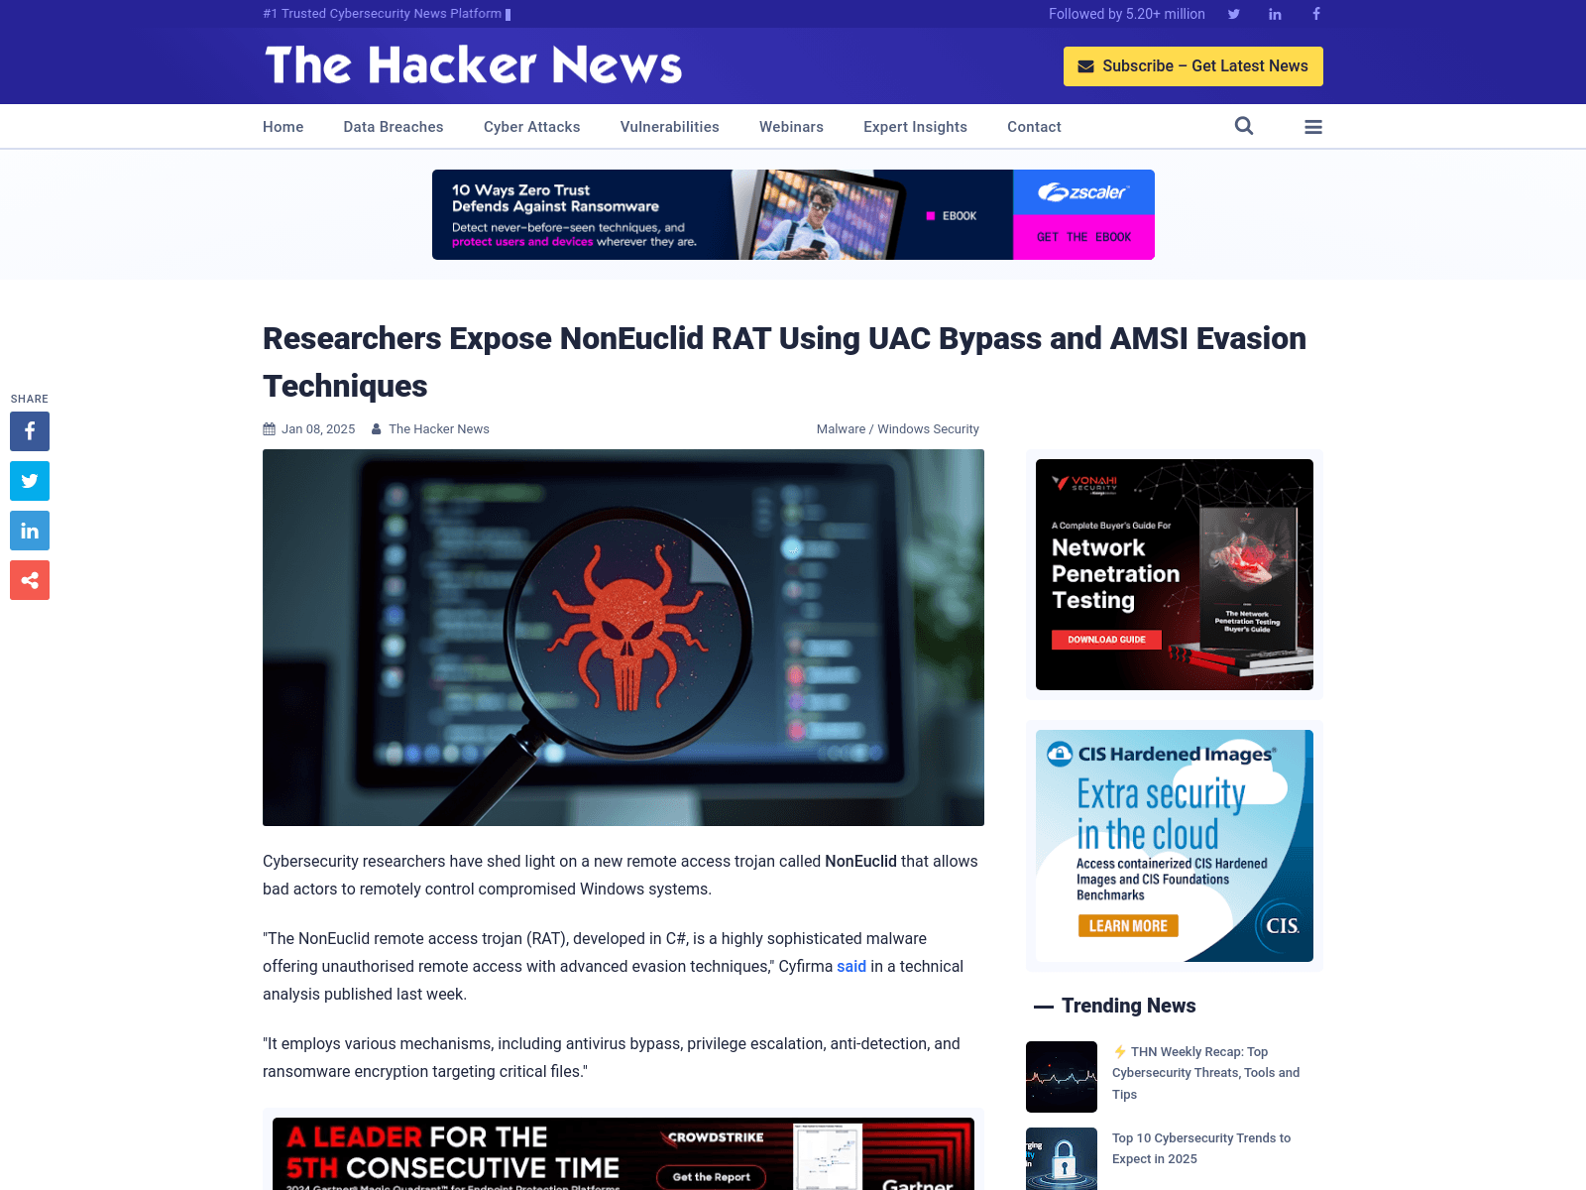Click the Followed by 5.20+ million text
Viewport: 1586px width, 1190px height.
click(x=1127, y=14)
